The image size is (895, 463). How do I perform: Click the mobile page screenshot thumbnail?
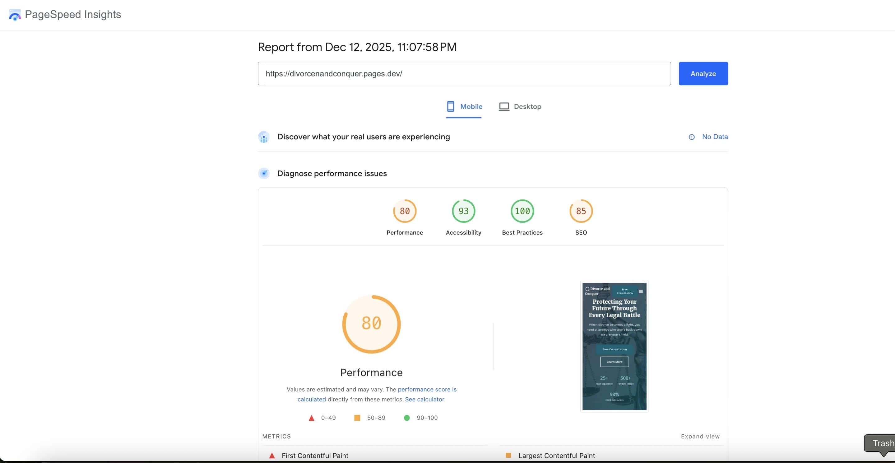pos(614,346)
